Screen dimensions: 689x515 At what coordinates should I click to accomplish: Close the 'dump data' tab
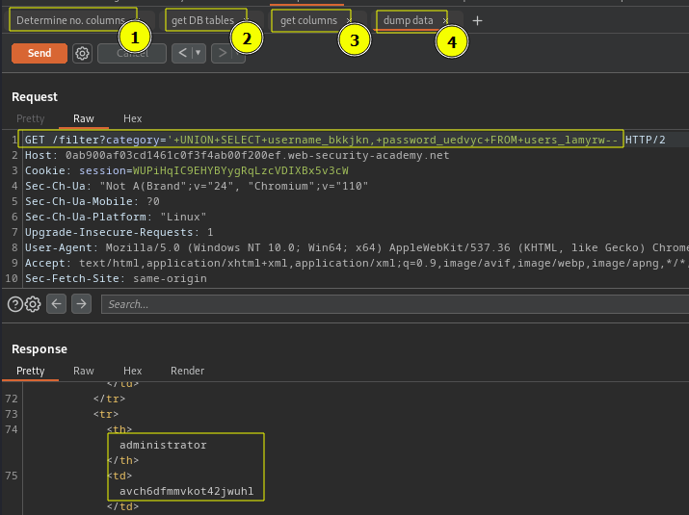444,20
